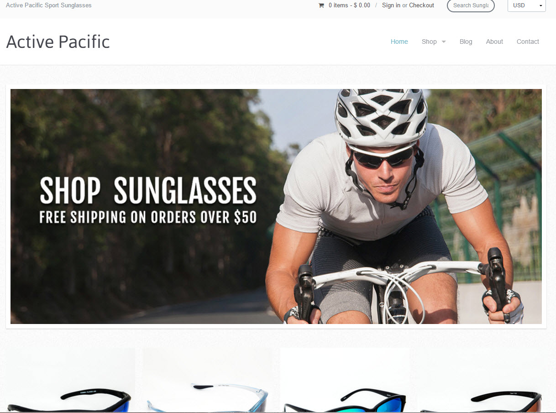The height and width of the screenshot is (413, 556).
Task: Open the Blog page
Action: [466, 42]
